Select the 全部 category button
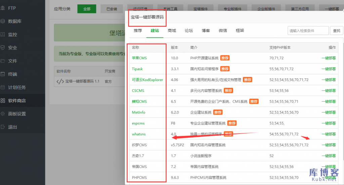 (x=87, y=9)
